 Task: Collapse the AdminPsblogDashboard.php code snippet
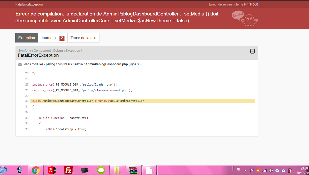(x=20, y=65)
